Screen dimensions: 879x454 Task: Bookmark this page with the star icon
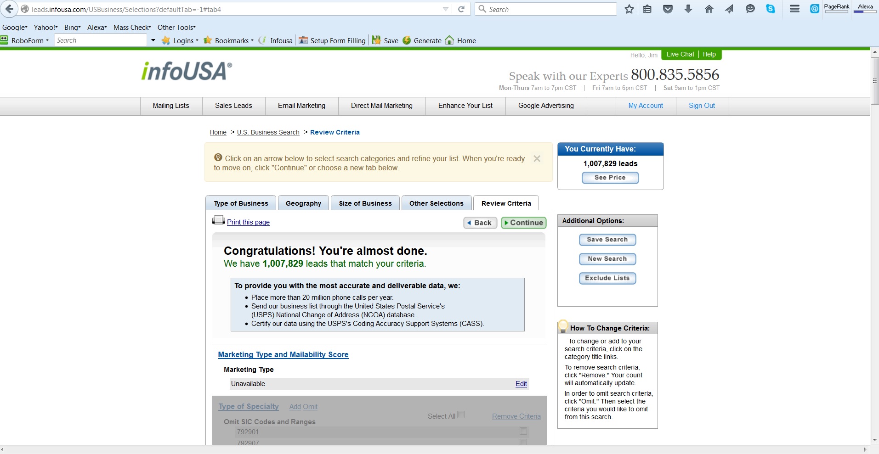629,9
